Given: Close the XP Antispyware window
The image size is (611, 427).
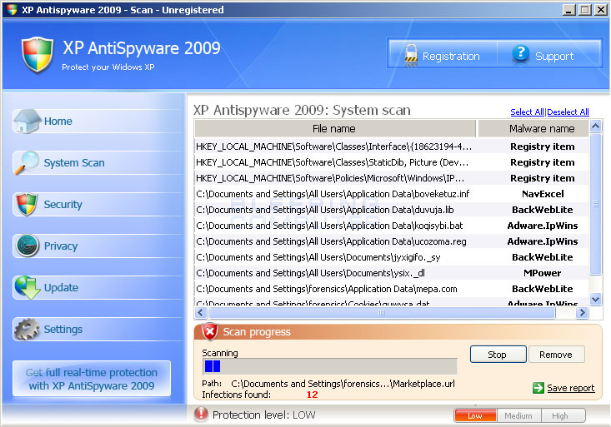Looking at the screenshot, I should click(x=600, y=10).
